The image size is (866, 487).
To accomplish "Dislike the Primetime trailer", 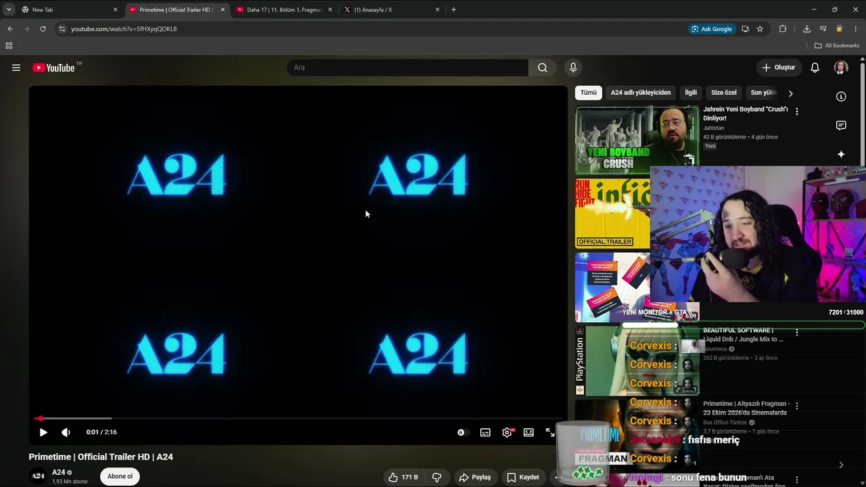I will (x=436, y=477).
